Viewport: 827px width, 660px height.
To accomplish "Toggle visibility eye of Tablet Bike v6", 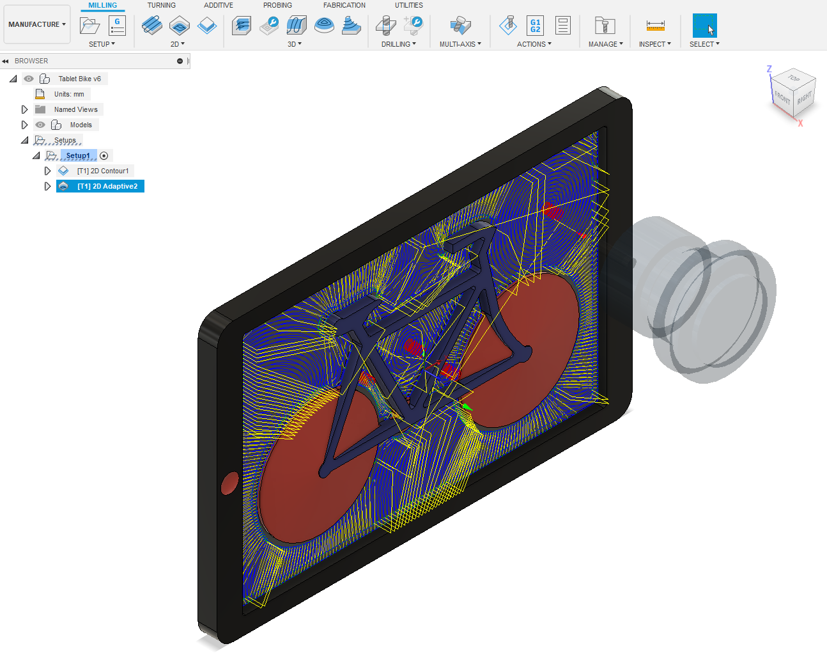I will [x=29, y=79].
